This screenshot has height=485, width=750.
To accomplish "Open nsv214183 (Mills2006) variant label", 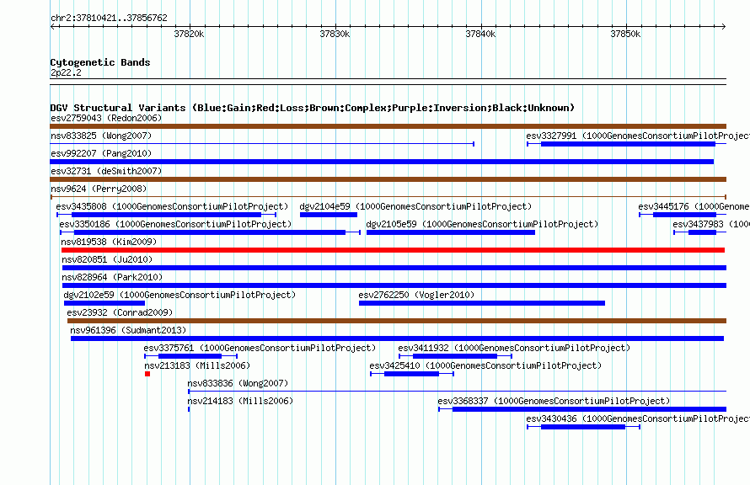I will (240, 401).
